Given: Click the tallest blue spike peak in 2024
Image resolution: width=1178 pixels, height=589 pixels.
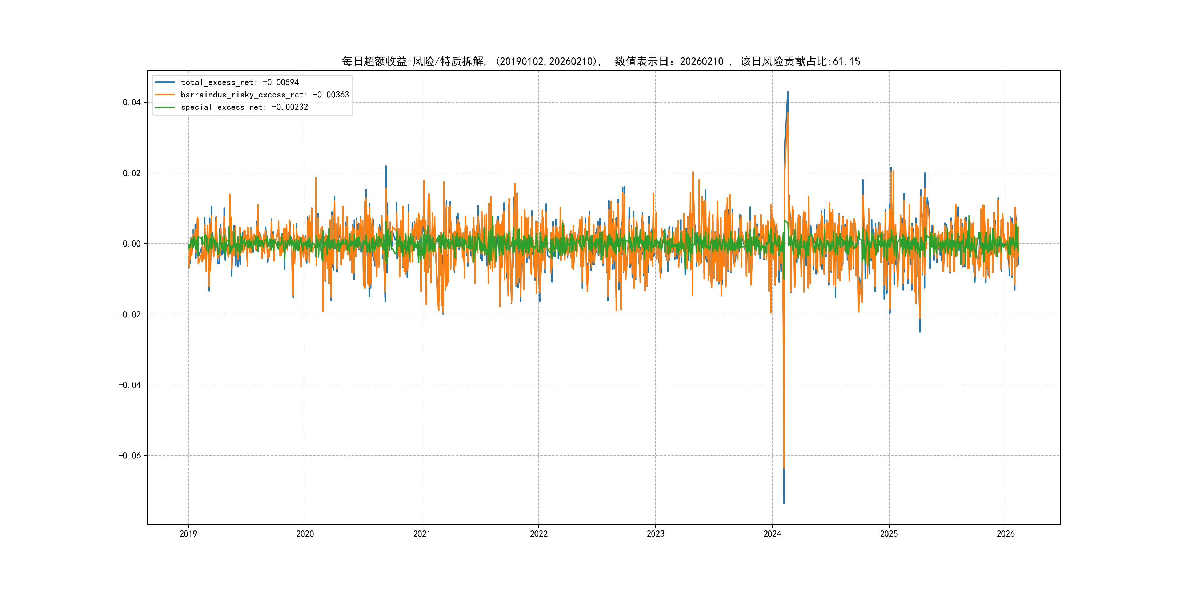Looking at the screenshot, I should pos(788,92).
